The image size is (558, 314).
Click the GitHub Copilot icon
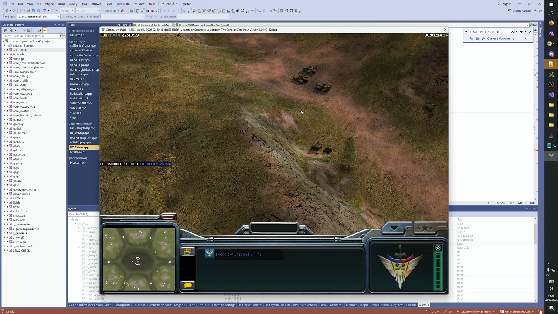[x=510, y=10]
